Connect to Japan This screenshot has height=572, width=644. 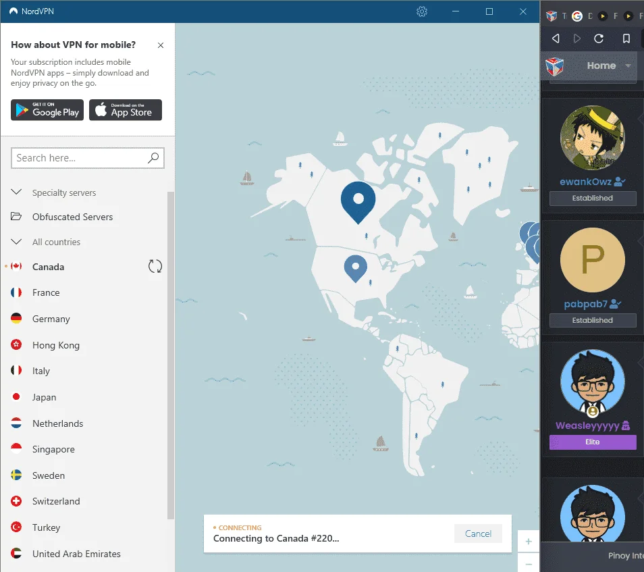(x=45, y=397)
